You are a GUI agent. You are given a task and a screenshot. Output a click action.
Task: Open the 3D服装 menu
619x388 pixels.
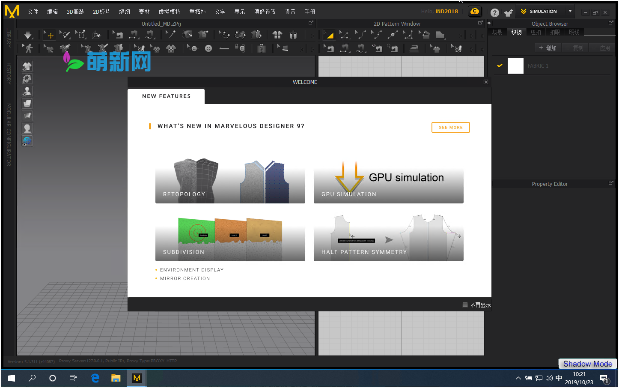click(x=75, y=12)
